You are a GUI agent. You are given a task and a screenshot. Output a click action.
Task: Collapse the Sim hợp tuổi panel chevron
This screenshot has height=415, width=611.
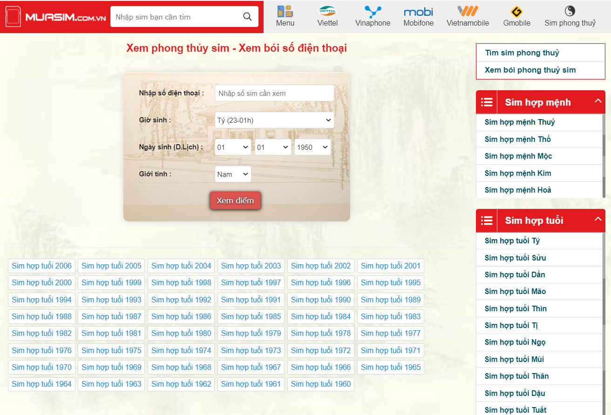click(x=598, y=219)
